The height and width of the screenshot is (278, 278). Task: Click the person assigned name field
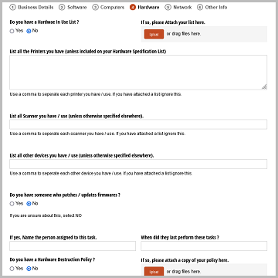(73, 246)
